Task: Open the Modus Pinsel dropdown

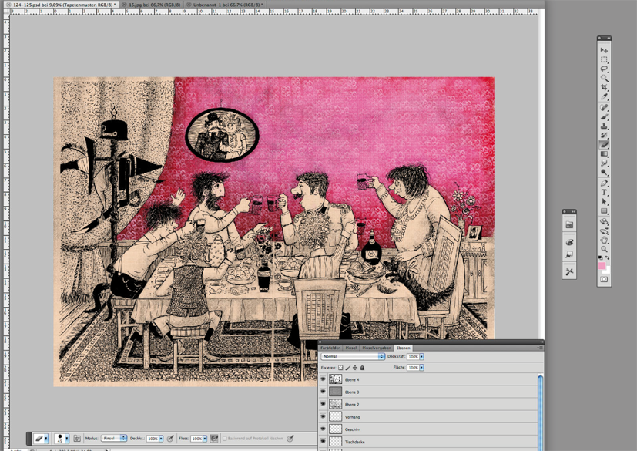Action: (x=114, y=439)
